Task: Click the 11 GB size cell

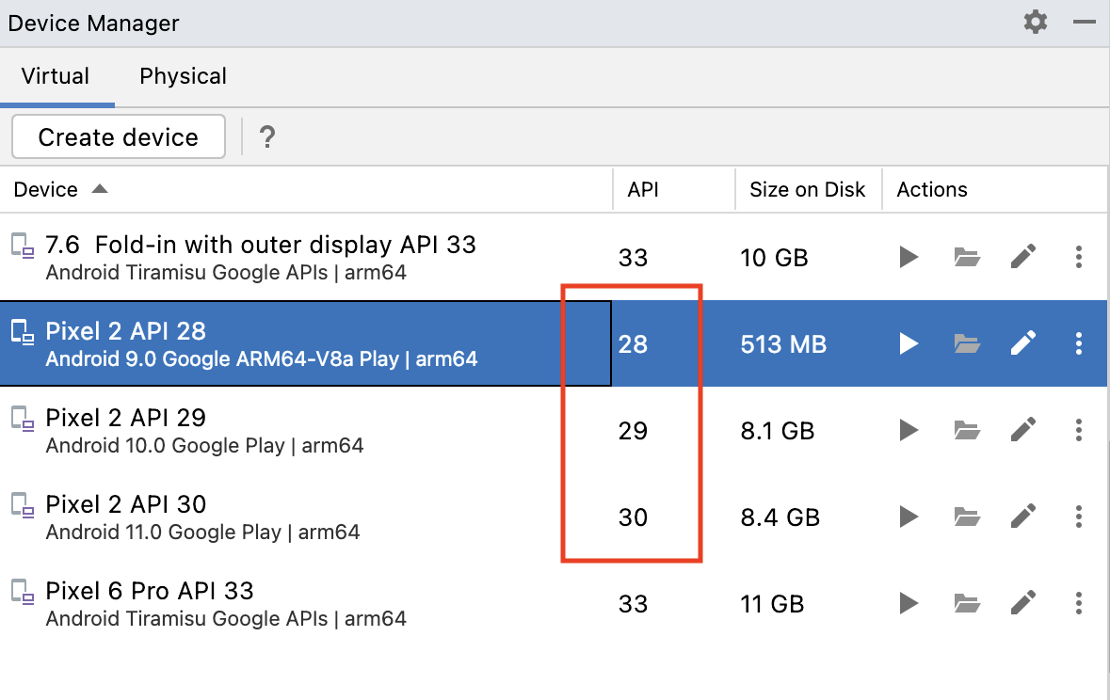Action: point(772,604)
